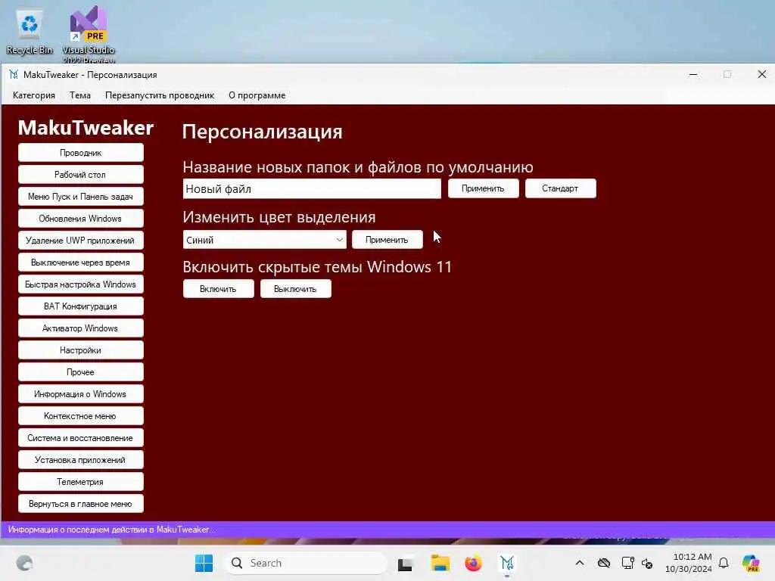This screenshot has width=775, height=581.
Task: Open the Настройки section
Action: pos(80,350)
